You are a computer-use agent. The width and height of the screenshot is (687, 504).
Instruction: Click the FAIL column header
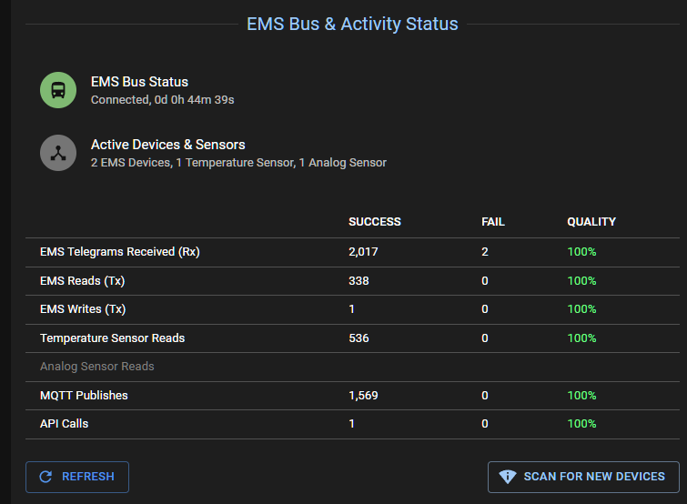tap(493, 222)
